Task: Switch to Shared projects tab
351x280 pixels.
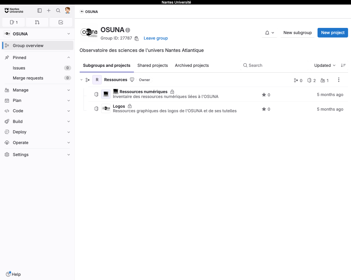Action: [x=152, y=66]
